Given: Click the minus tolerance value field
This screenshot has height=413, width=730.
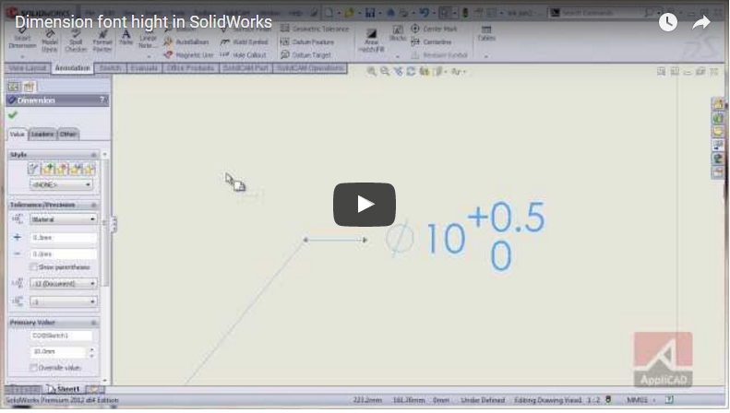Looking at the screenshot, I should [64, 254].
